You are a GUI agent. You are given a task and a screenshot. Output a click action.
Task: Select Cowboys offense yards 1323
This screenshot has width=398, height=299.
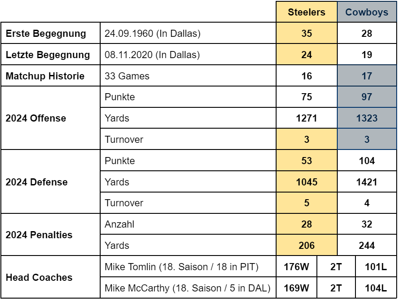[x=367, y=118]
